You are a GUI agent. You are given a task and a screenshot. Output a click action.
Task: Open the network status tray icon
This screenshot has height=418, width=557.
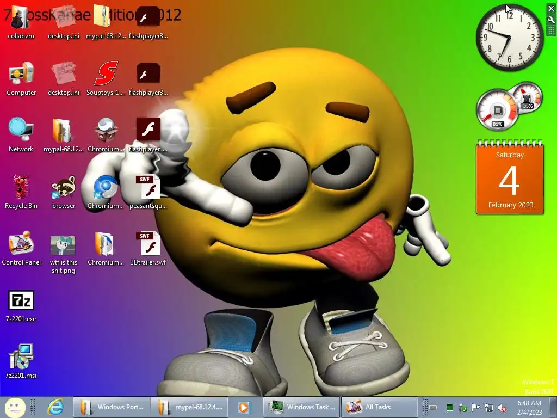pos(489,407)
